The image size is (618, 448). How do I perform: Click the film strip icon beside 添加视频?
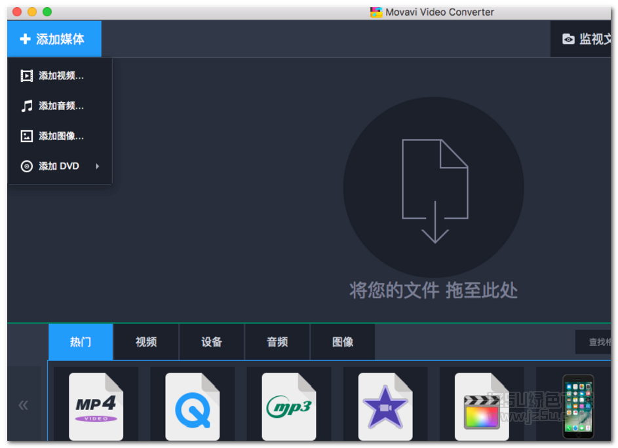pyautogui.click(x=26, y=76)
